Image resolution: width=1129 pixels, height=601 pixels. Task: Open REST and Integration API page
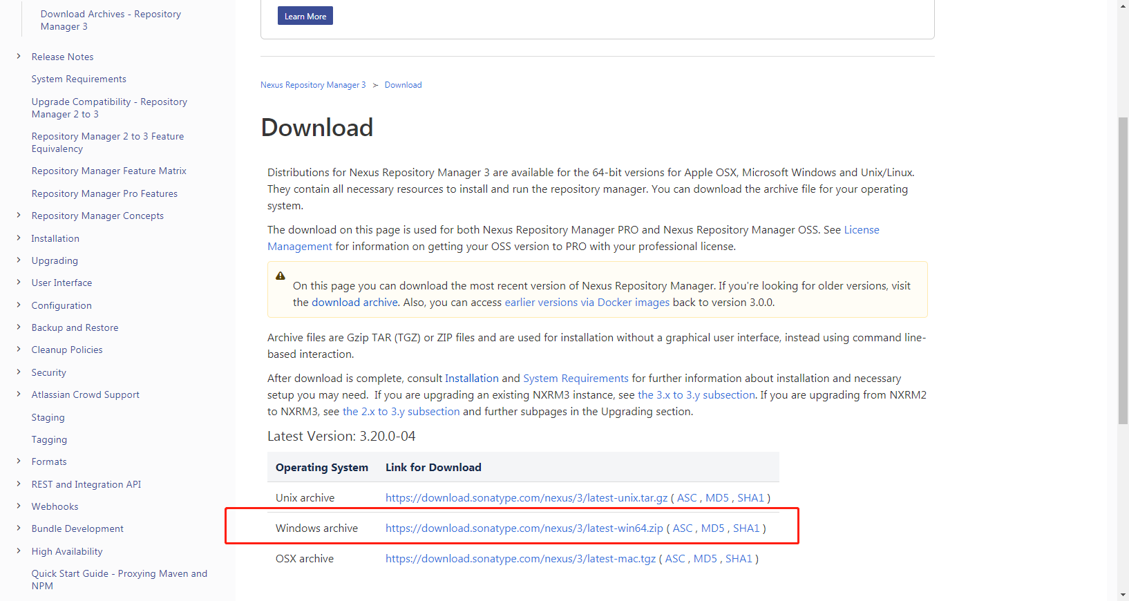(86, 484)
